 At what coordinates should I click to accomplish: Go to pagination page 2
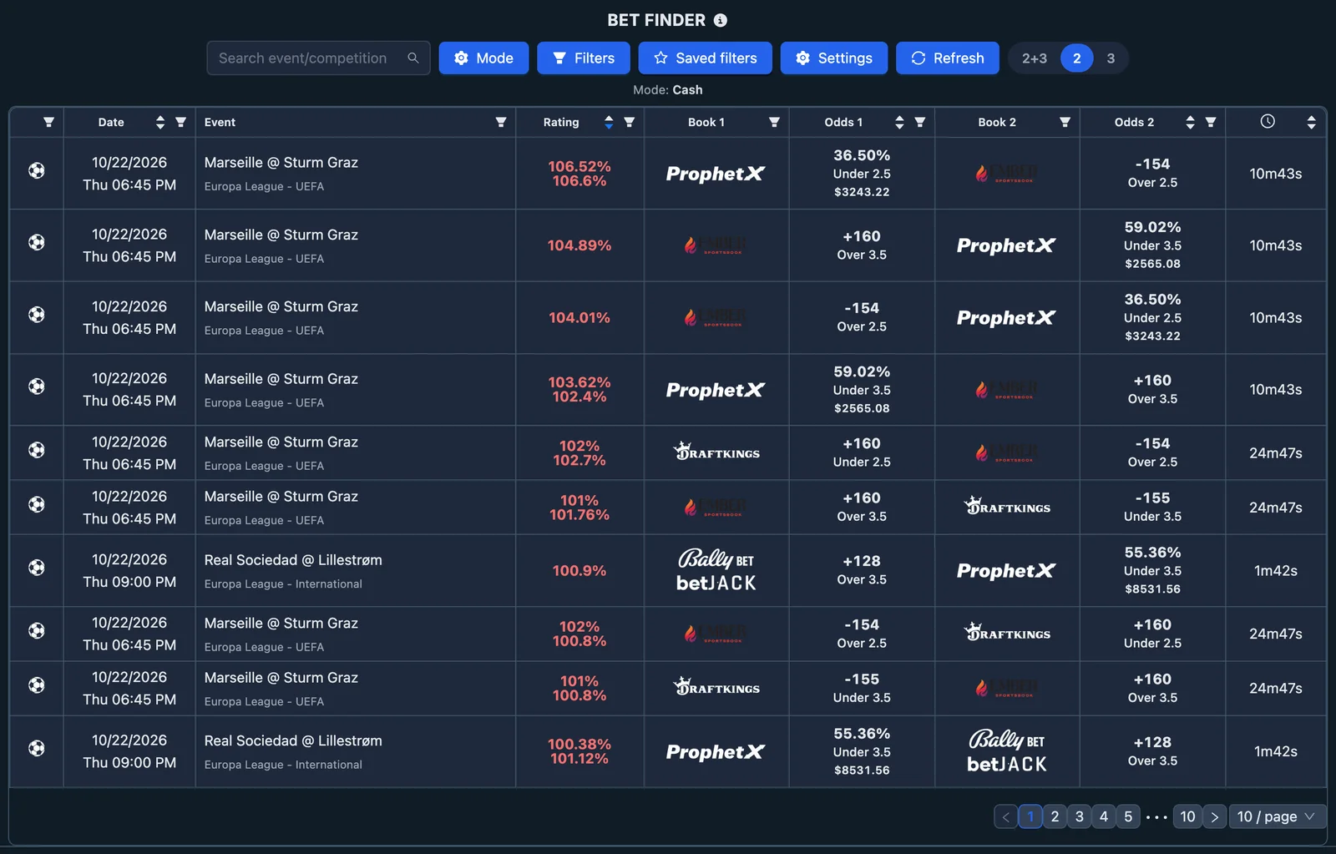coord(1055,816)
